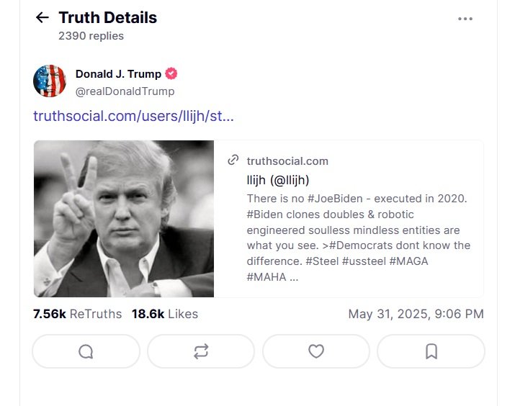The height and width of the screenshot is (406, 520).
Task: Click the profile avatar picture
Action: click(50, 81)
